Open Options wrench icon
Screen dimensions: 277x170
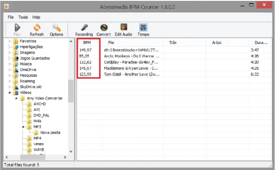coord(57,28)
